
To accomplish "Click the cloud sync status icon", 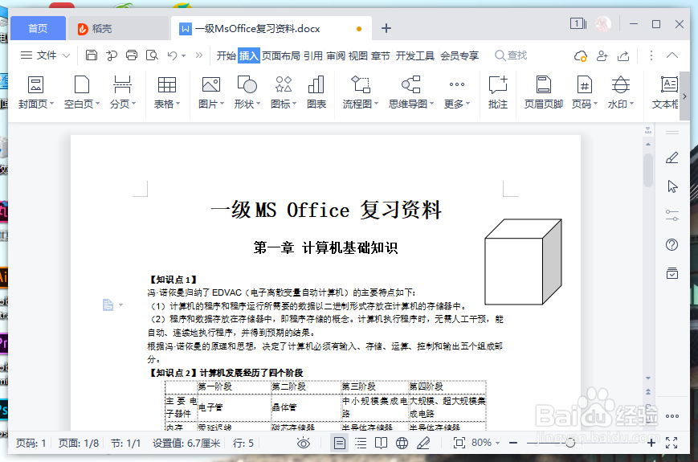I will tap(581, 55).
